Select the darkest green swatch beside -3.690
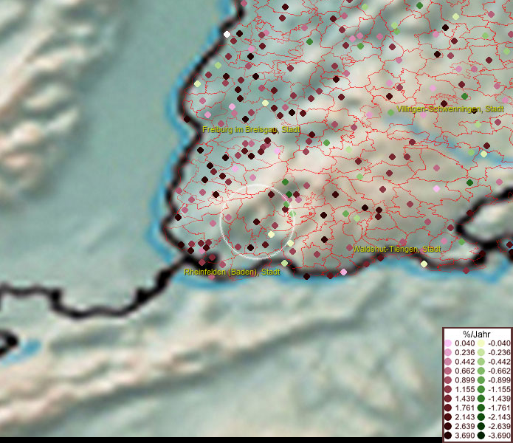The image size is (513, 443). click(x=481, y=436)
